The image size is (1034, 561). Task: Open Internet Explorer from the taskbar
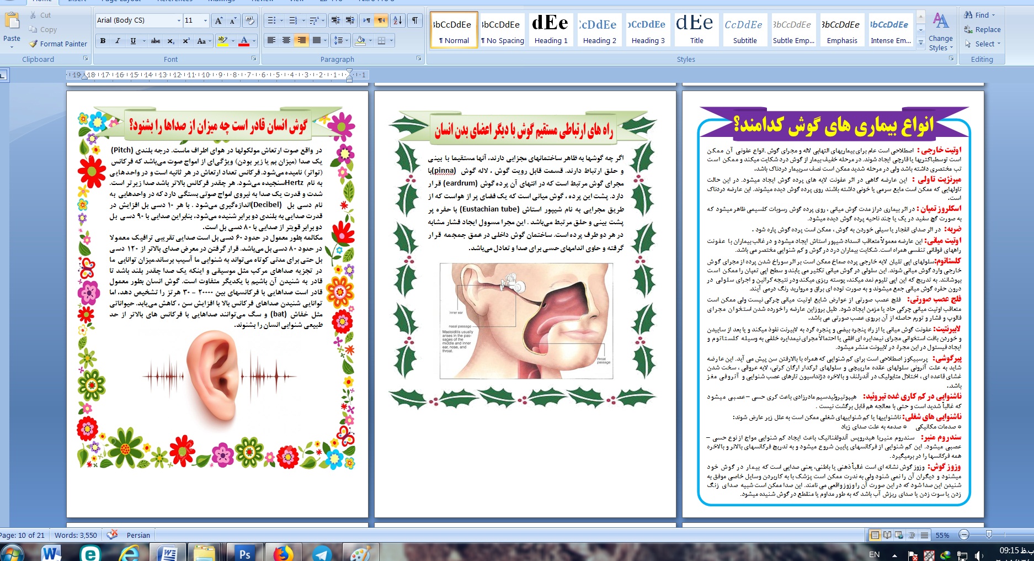coord(129,553)
